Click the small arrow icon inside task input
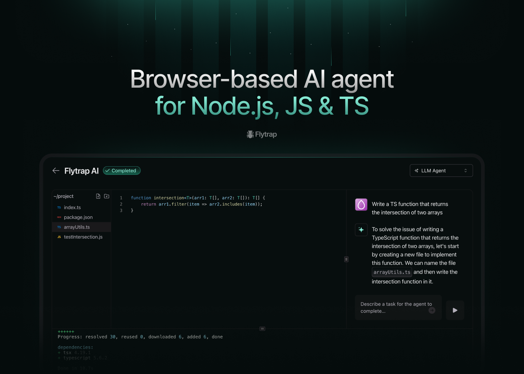This screenshot has height=374, width=524. pos(432,310)
